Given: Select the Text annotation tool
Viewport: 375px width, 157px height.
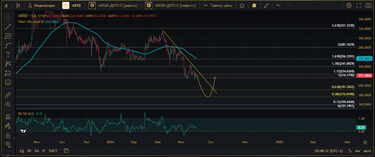Looking at the screenshot, I should click(x=7, y=55).
